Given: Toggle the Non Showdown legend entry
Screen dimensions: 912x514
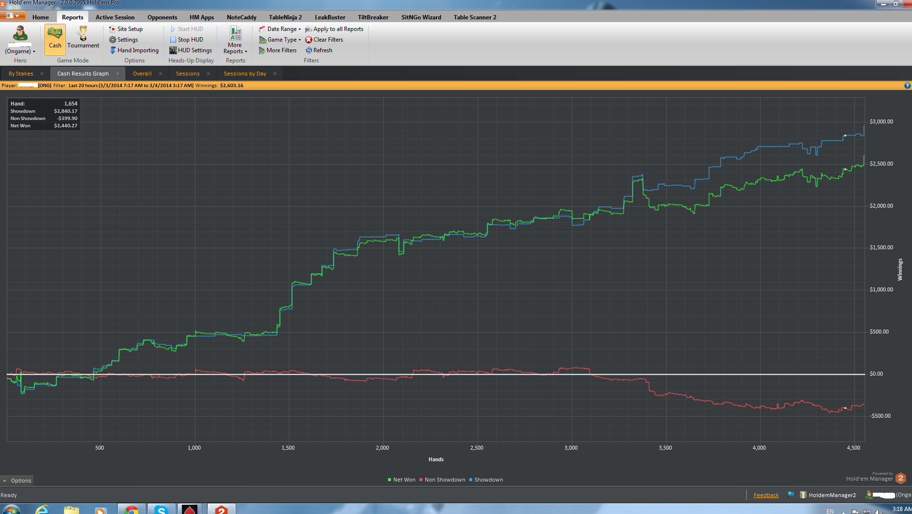Looking at the screenshot, I should pos(442,480).
